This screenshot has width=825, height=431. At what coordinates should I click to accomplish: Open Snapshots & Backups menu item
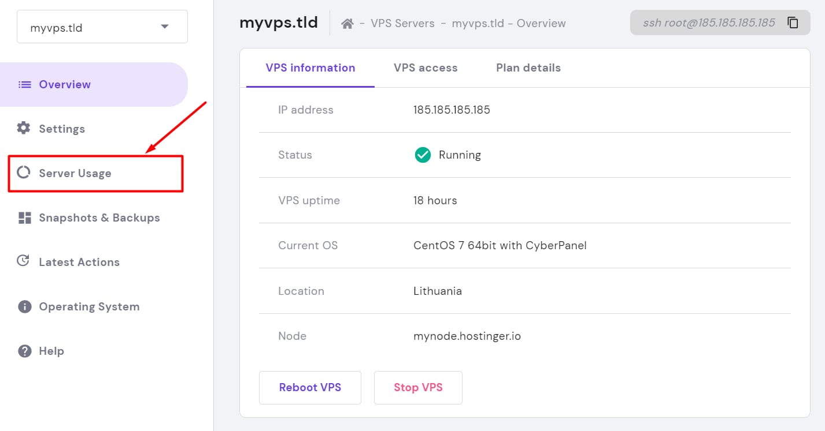(99, 218)
